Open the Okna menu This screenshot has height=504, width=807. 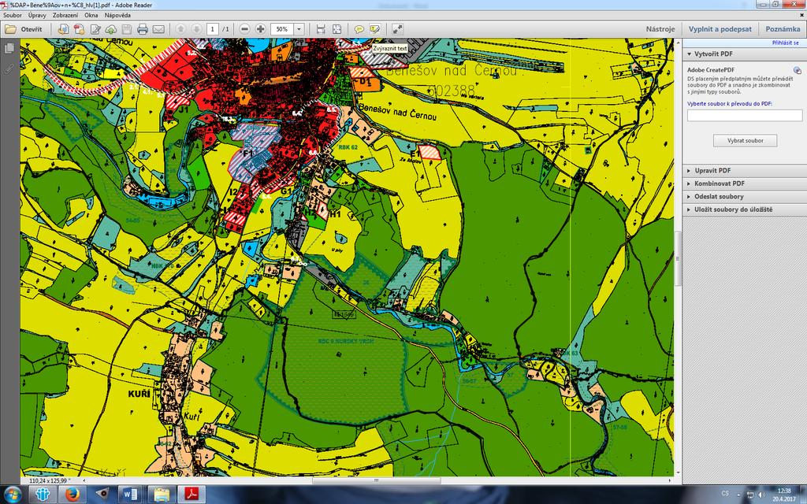[x=91, y=16]
